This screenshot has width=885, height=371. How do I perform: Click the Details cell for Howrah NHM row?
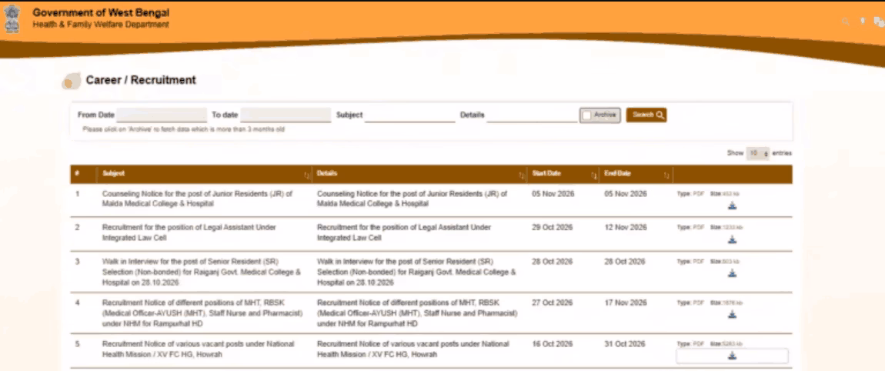413,349
